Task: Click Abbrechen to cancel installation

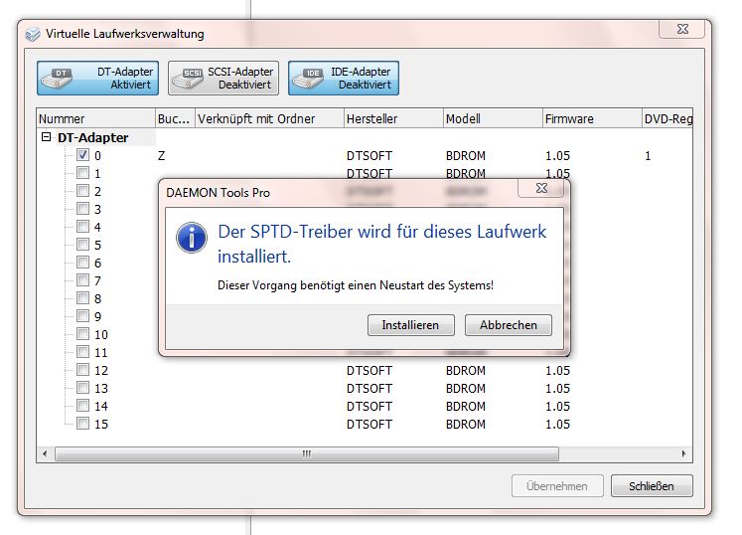Action: point(508,325)
